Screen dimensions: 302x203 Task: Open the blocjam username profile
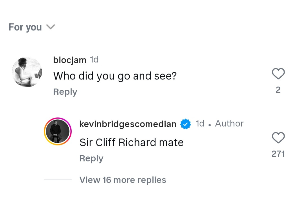point(70,60)
